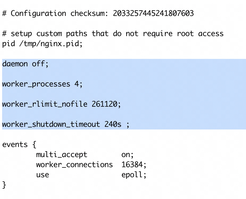The image size is (246, 199).
Task: Click the 'daemon off;' line
Action: [x=25, y=64]
